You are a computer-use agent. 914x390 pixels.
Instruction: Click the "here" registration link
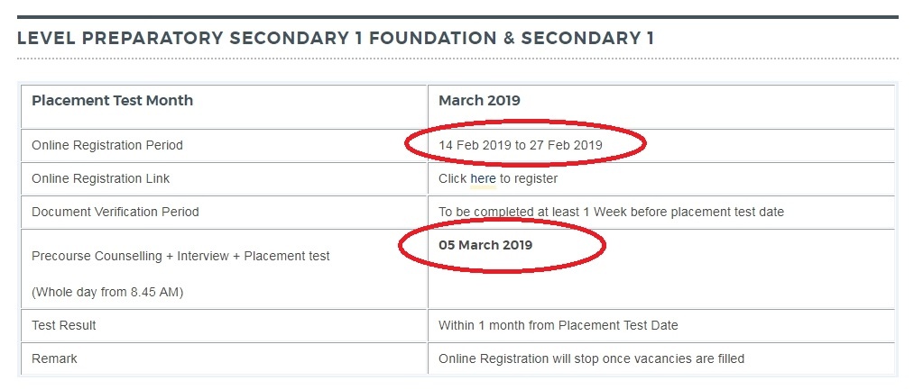pyautogui.click(x=483, y=178)
